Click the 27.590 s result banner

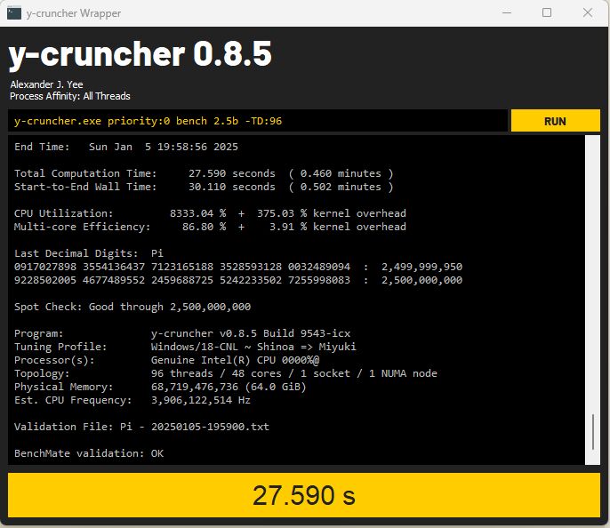click(304, 495)
